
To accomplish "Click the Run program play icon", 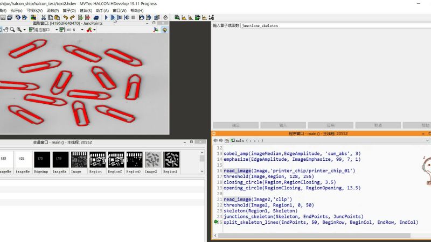I will (x=106, y=17).
